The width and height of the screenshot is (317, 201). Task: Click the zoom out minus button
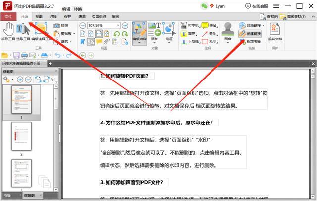pyautogui.click(x=83, y=25)
